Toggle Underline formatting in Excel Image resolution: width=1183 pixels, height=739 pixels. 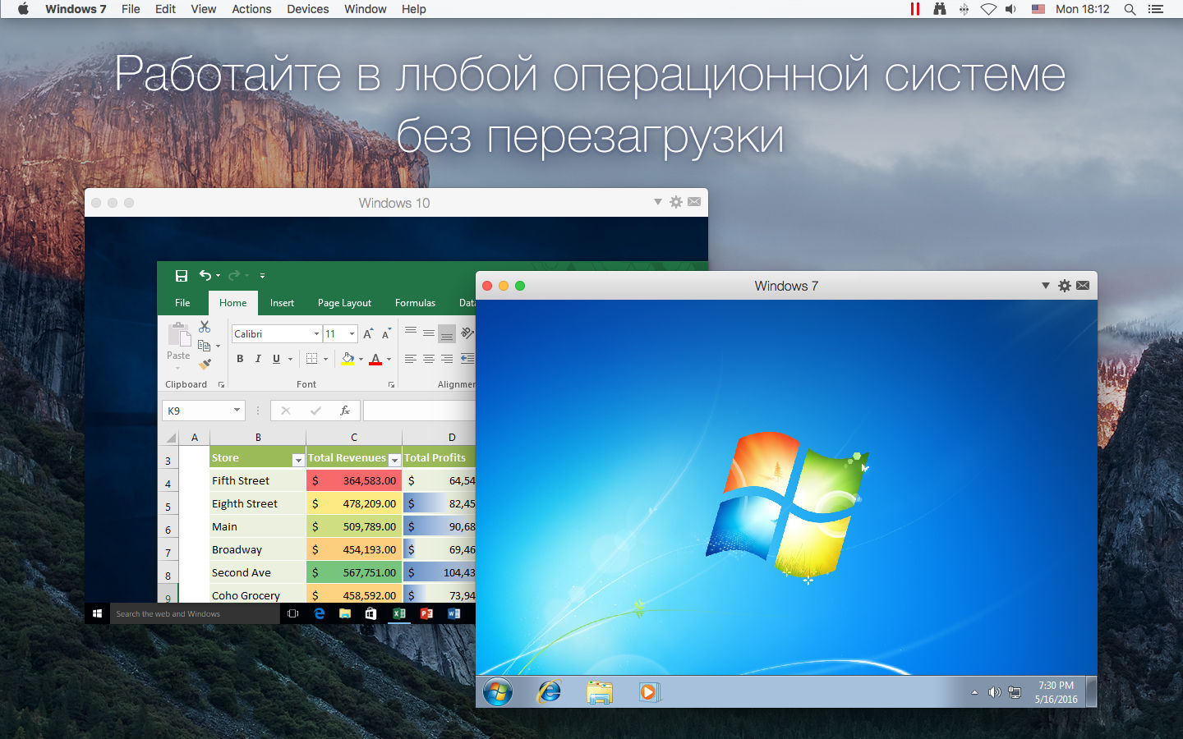[x=276, y=359]
